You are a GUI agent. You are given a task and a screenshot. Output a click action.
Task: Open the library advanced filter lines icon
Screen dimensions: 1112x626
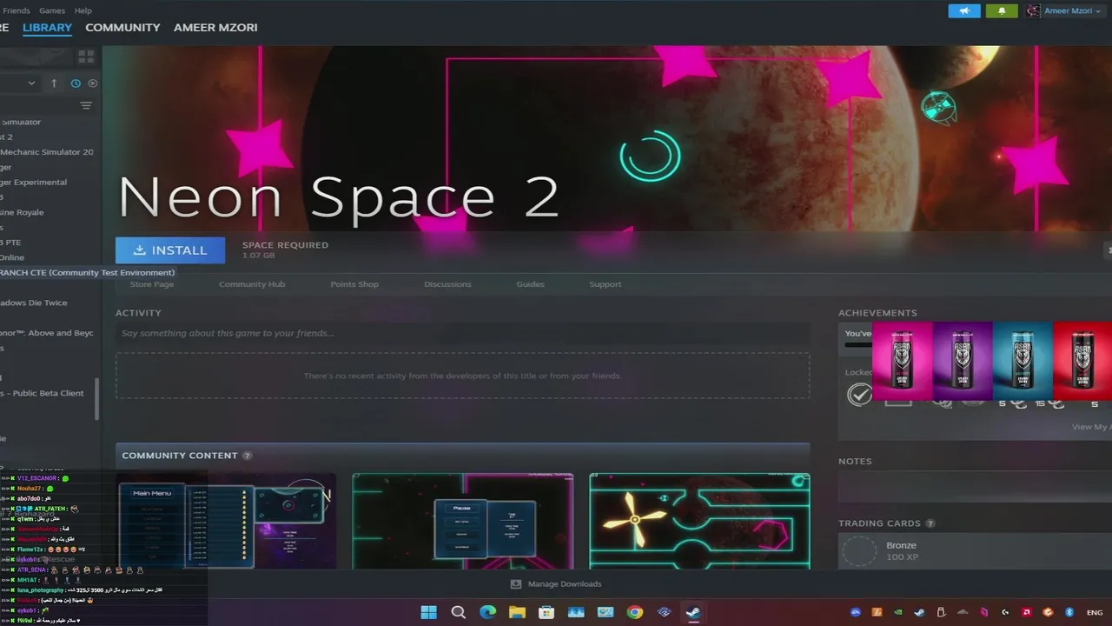point(86,106)
